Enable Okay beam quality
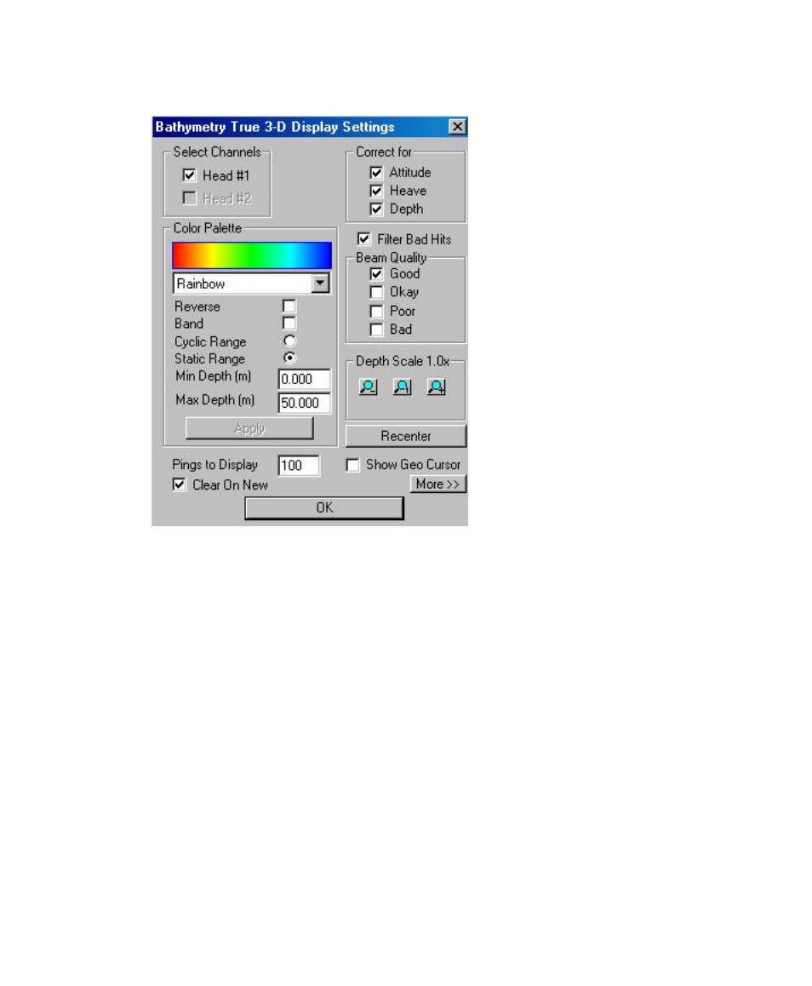Screen dimensions: 812x986 tap(376, 292)
